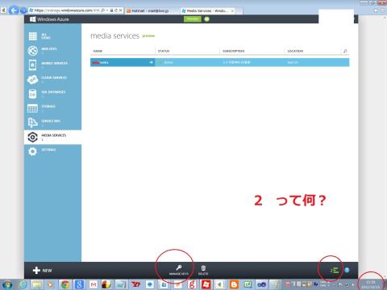This screenshot has height=290, width=387.
Task: Open WEB SITES in the sidebar
Action: click(52, 51)
